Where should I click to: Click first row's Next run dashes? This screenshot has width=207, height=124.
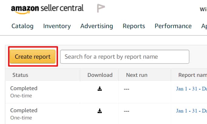click(126, 89)
